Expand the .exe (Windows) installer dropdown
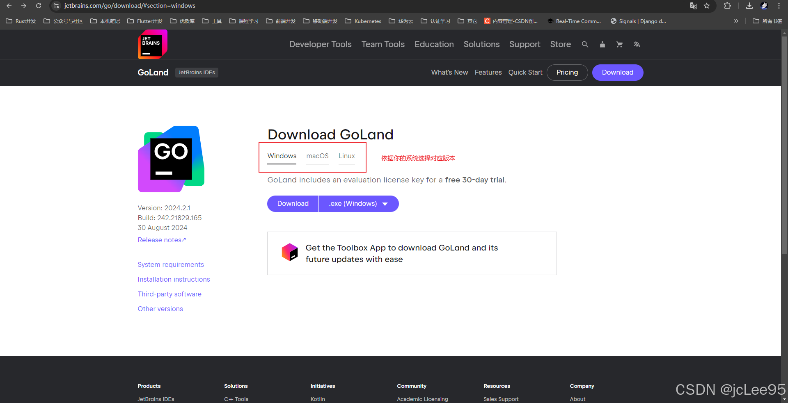The width and height of the screenshot is (788, 403). click(359, 204)
